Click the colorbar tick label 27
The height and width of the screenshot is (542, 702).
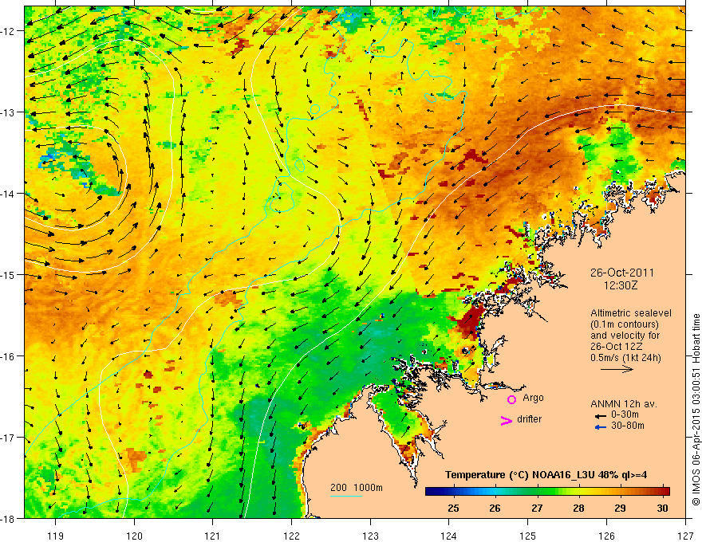(x=537, y=509)
